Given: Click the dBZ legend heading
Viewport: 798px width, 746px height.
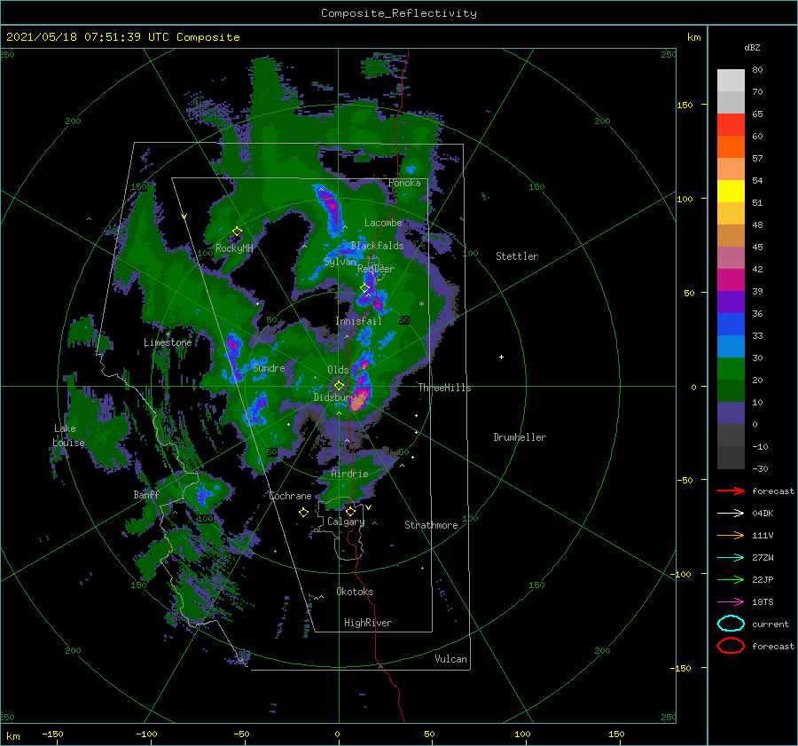Looking at the screenshot, I should 752,47.
